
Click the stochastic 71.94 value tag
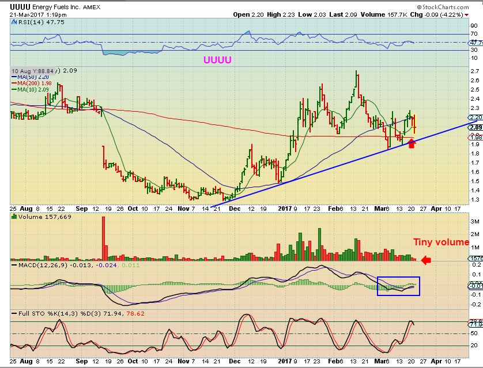476,325
